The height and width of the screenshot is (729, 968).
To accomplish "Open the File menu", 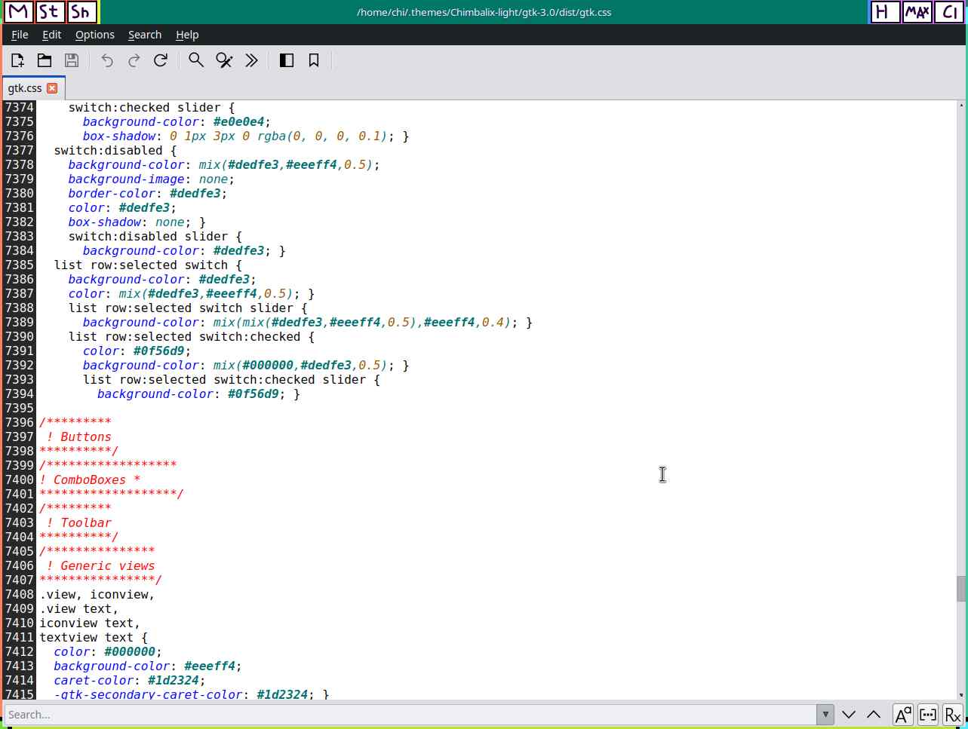I will point(20,35).
